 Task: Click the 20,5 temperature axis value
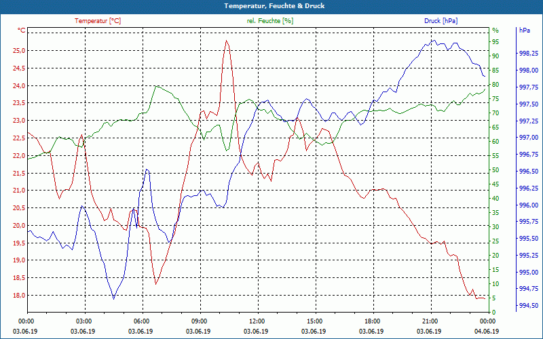[19, 208]
